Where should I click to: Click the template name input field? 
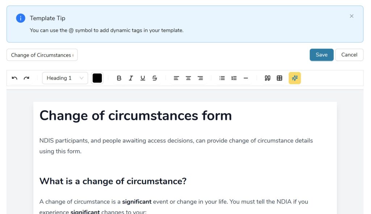click(42, 55)
